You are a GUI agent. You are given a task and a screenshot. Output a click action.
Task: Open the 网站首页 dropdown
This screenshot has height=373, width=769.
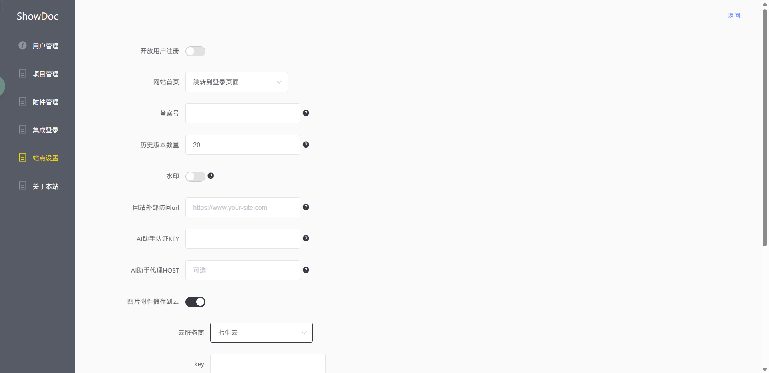click(236, 82)
